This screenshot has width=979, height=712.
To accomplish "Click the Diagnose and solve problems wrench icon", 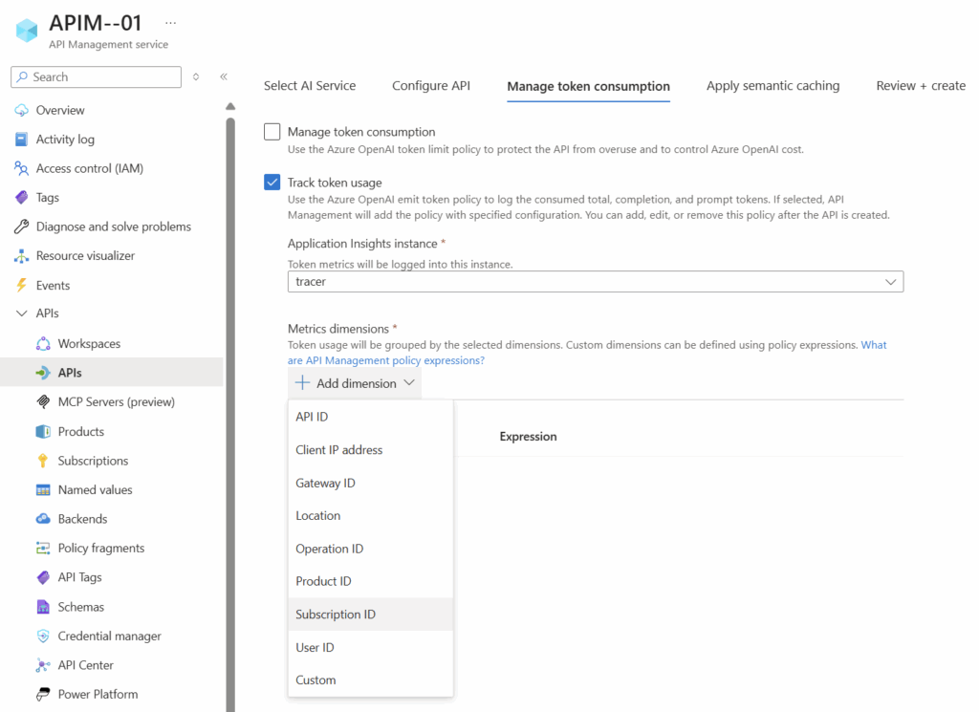I will tap(21, 227).
